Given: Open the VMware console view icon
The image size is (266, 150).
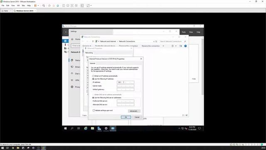Looking at the screenshot, I should tap(82, 5).
